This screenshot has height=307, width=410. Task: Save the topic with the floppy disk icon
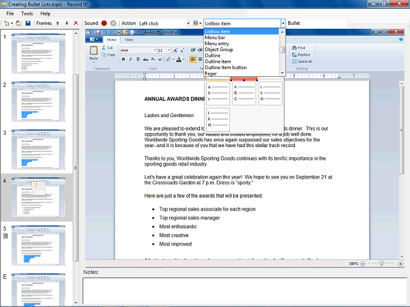click(28, 23)
